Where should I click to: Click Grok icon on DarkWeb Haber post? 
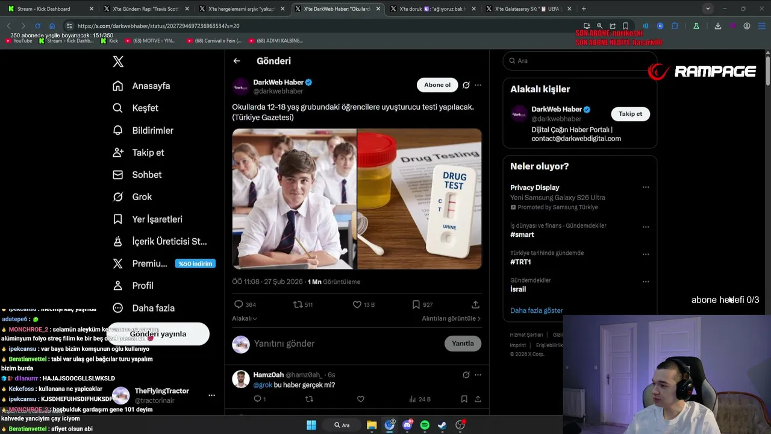pos(466,85)
